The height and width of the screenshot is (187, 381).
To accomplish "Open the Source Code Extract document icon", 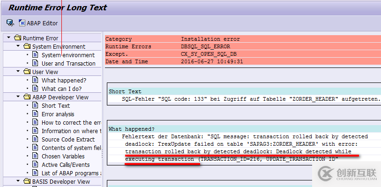I will click(x=36, y=139).
